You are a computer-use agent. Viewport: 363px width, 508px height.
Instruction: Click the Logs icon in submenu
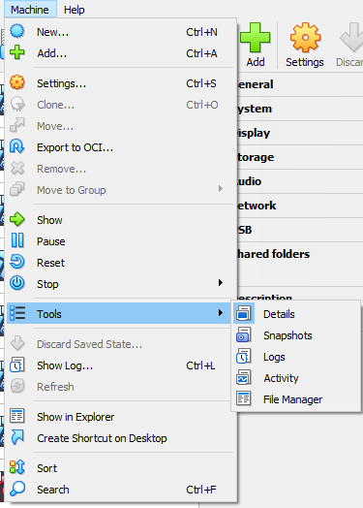pyautogui.click(x=244, y=357)
